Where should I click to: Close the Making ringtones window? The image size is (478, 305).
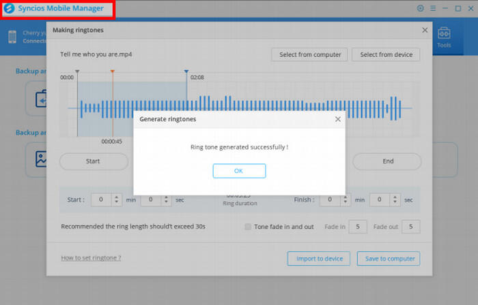425,31
